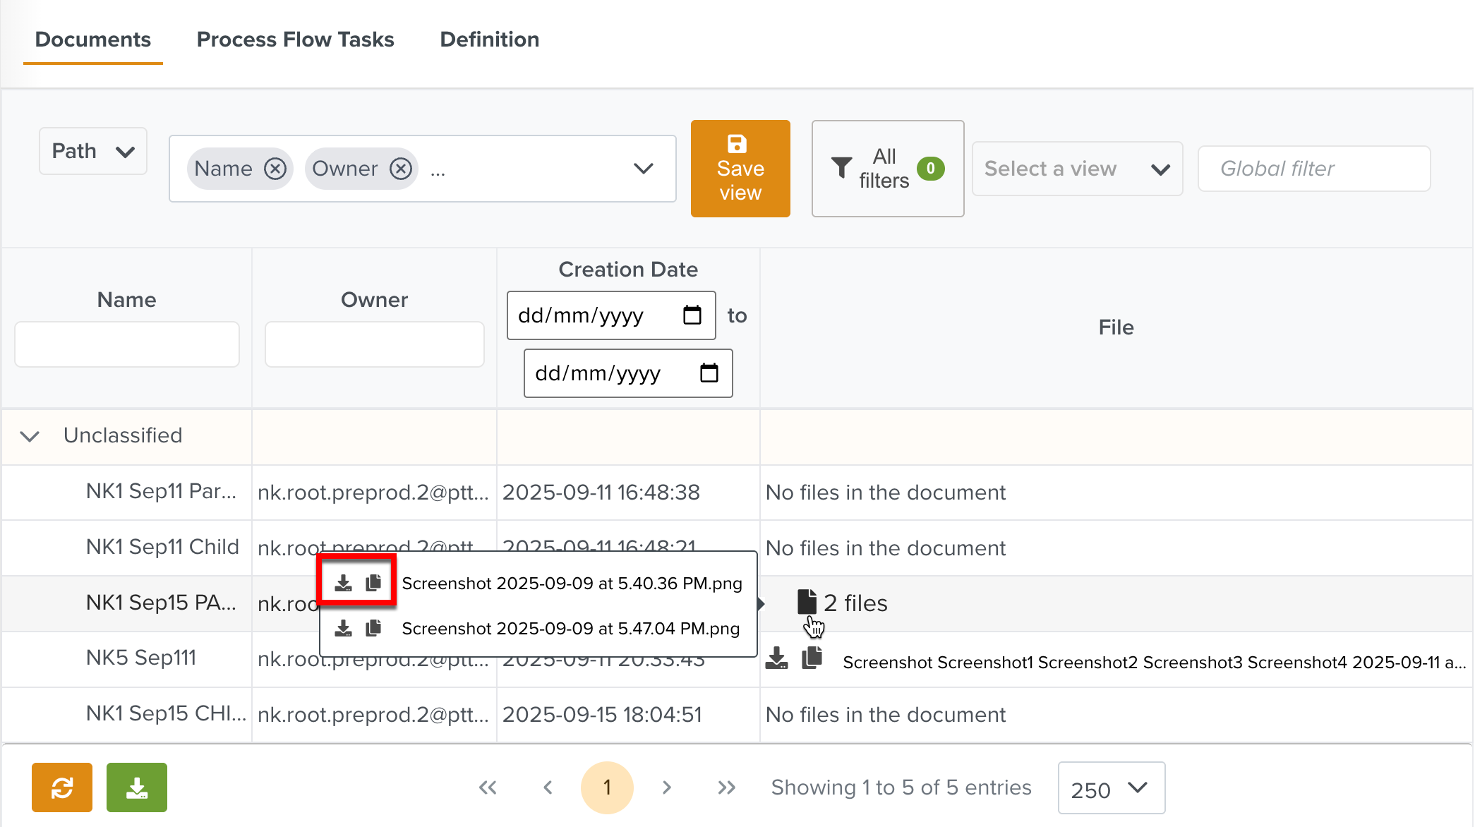Collapse the Unclassified group

click(30, 436)
